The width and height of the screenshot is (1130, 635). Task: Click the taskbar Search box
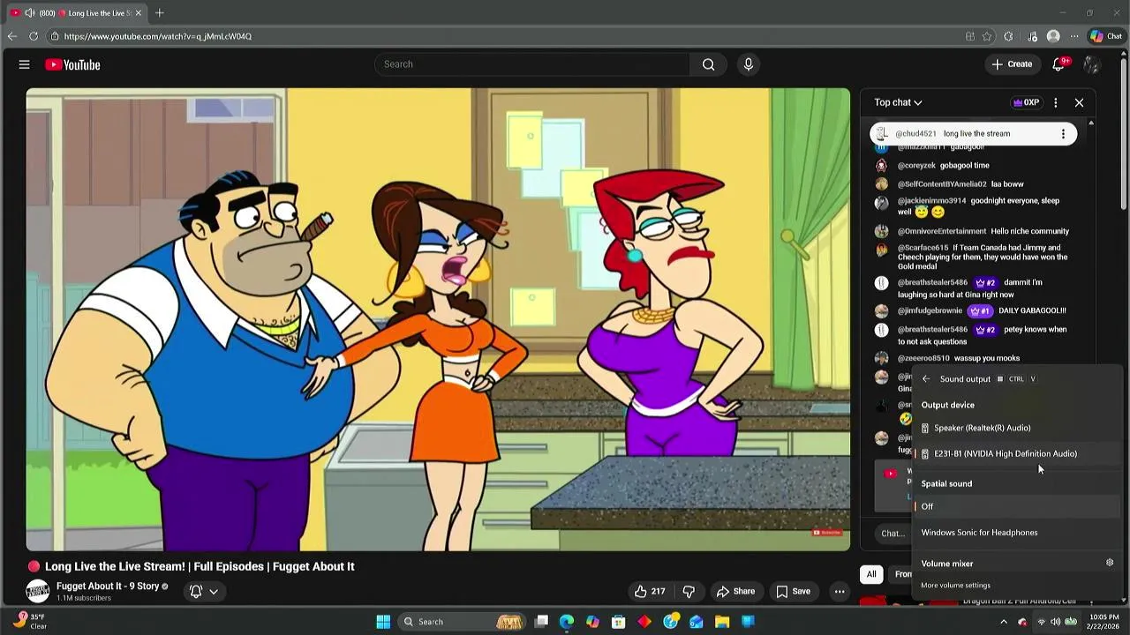[x=463, y=622]
